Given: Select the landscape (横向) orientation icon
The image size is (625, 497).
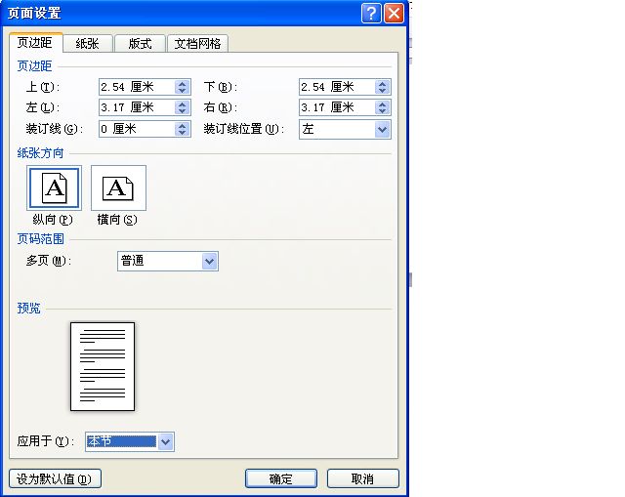Looking at the screenshot, I should [118, 187].
